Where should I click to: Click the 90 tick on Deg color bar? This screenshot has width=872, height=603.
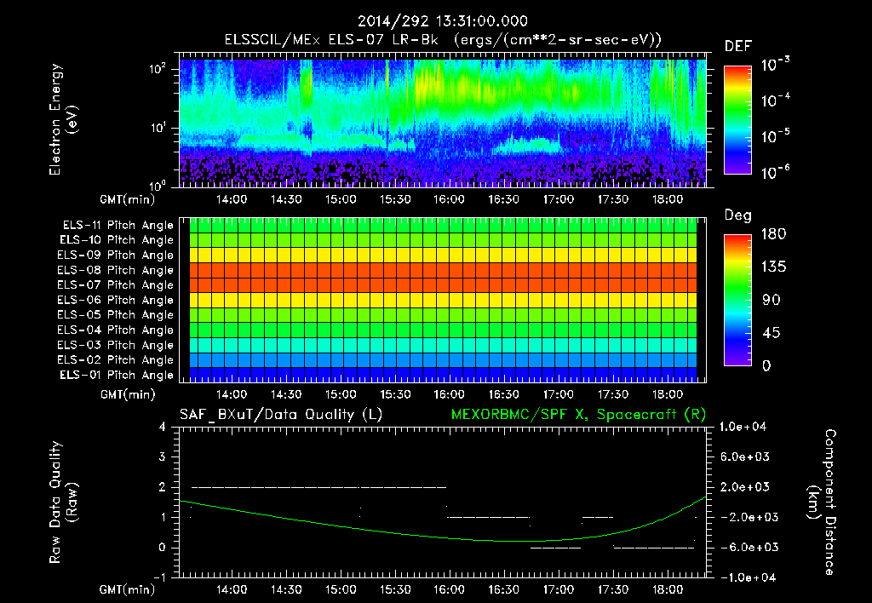(772, 300)
